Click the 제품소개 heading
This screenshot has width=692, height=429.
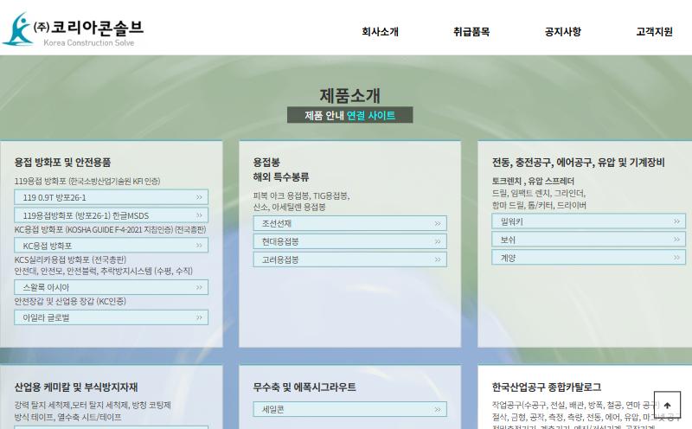(x=350, y=95)
